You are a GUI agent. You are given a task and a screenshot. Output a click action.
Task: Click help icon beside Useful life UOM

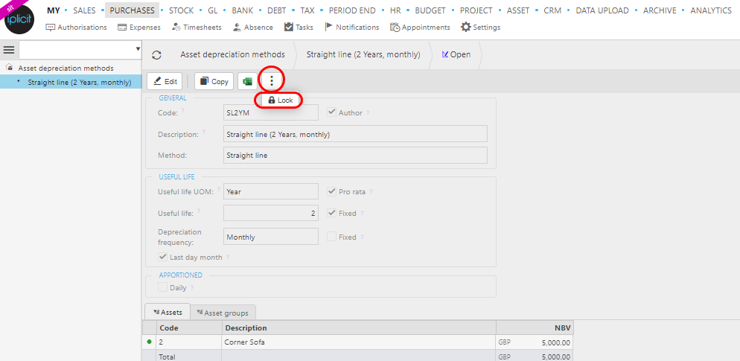point(219,190)
